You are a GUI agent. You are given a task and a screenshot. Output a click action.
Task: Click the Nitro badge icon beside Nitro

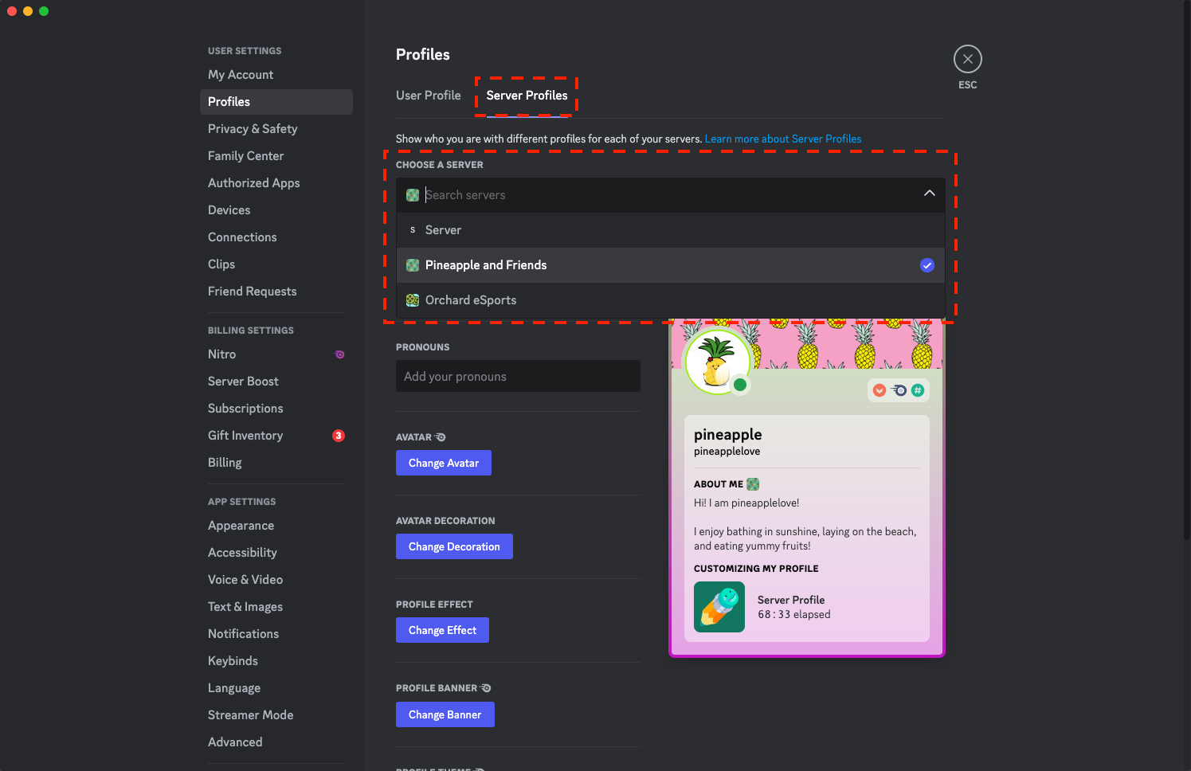click(x=339, y=354)
